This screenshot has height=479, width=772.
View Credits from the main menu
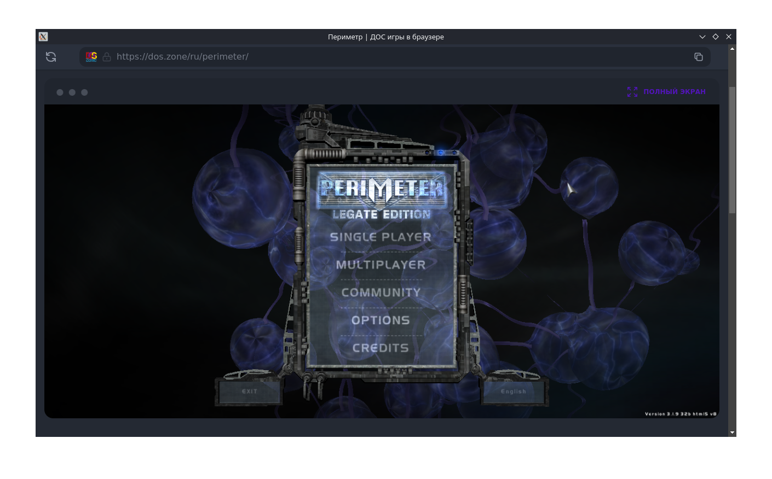[381, 348]
